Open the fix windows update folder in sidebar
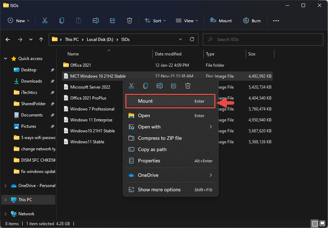 (x=35, y=171)
